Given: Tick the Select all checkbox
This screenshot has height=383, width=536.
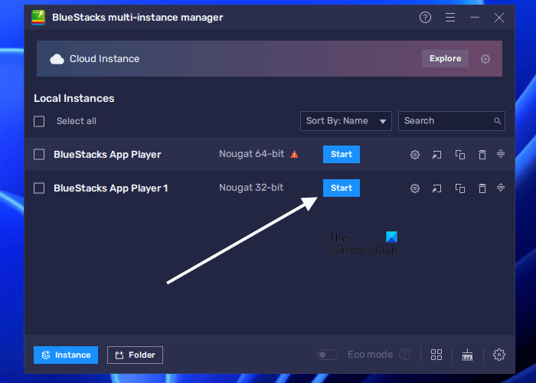Looking at the screenshot, I should (x=39, y=121).
